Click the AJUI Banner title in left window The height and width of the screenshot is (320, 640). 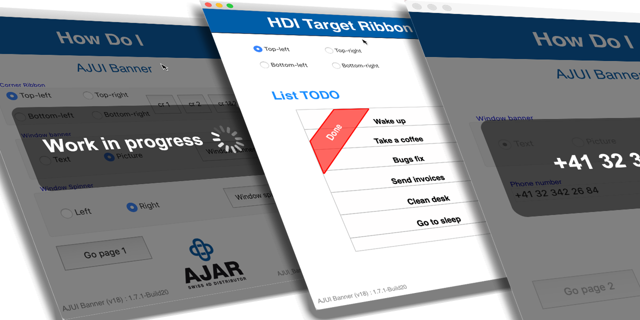[x=114, y=68]
